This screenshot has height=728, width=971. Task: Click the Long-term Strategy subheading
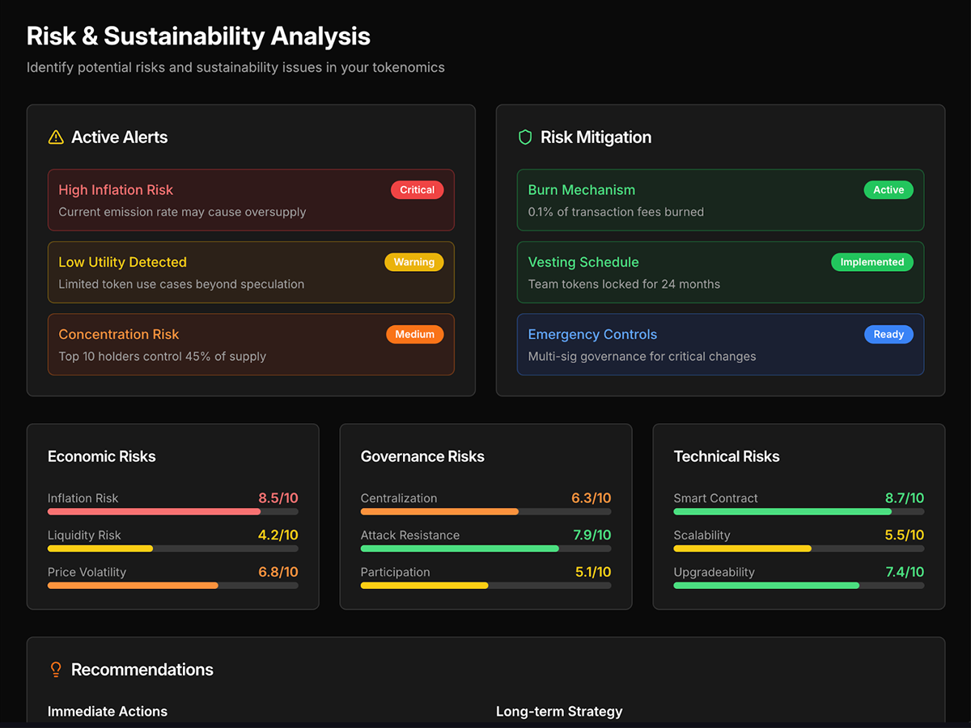[x=559, y=712]
